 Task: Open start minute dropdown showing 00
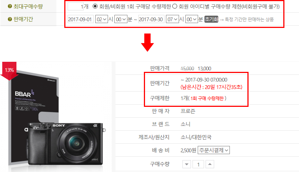click(121, 19)
